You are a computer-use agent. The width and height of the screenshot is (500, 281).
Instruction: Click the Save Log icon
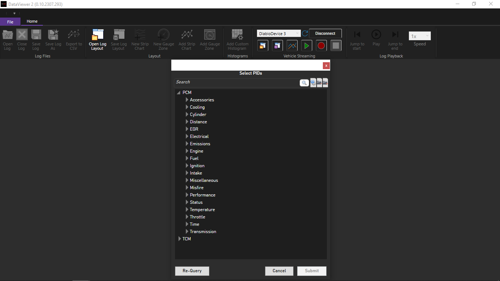36,35
